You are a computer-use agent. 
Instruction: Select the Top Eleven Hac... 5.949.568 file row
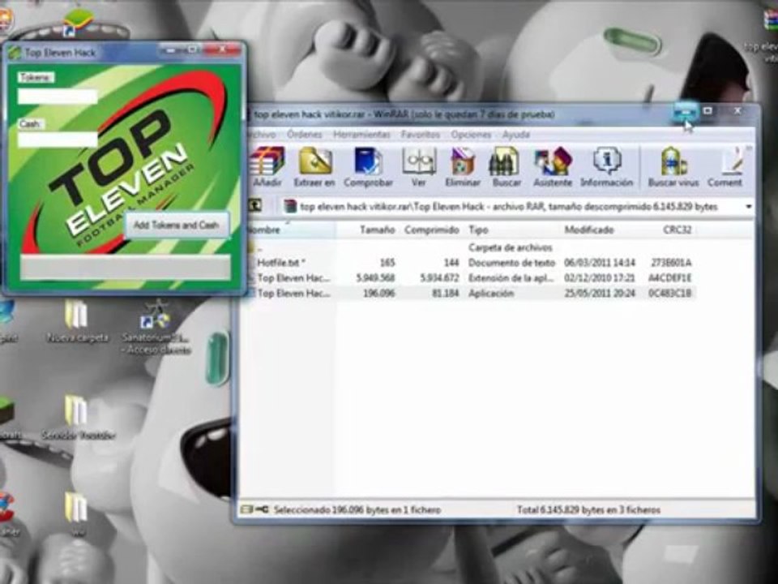coord(470,278)
